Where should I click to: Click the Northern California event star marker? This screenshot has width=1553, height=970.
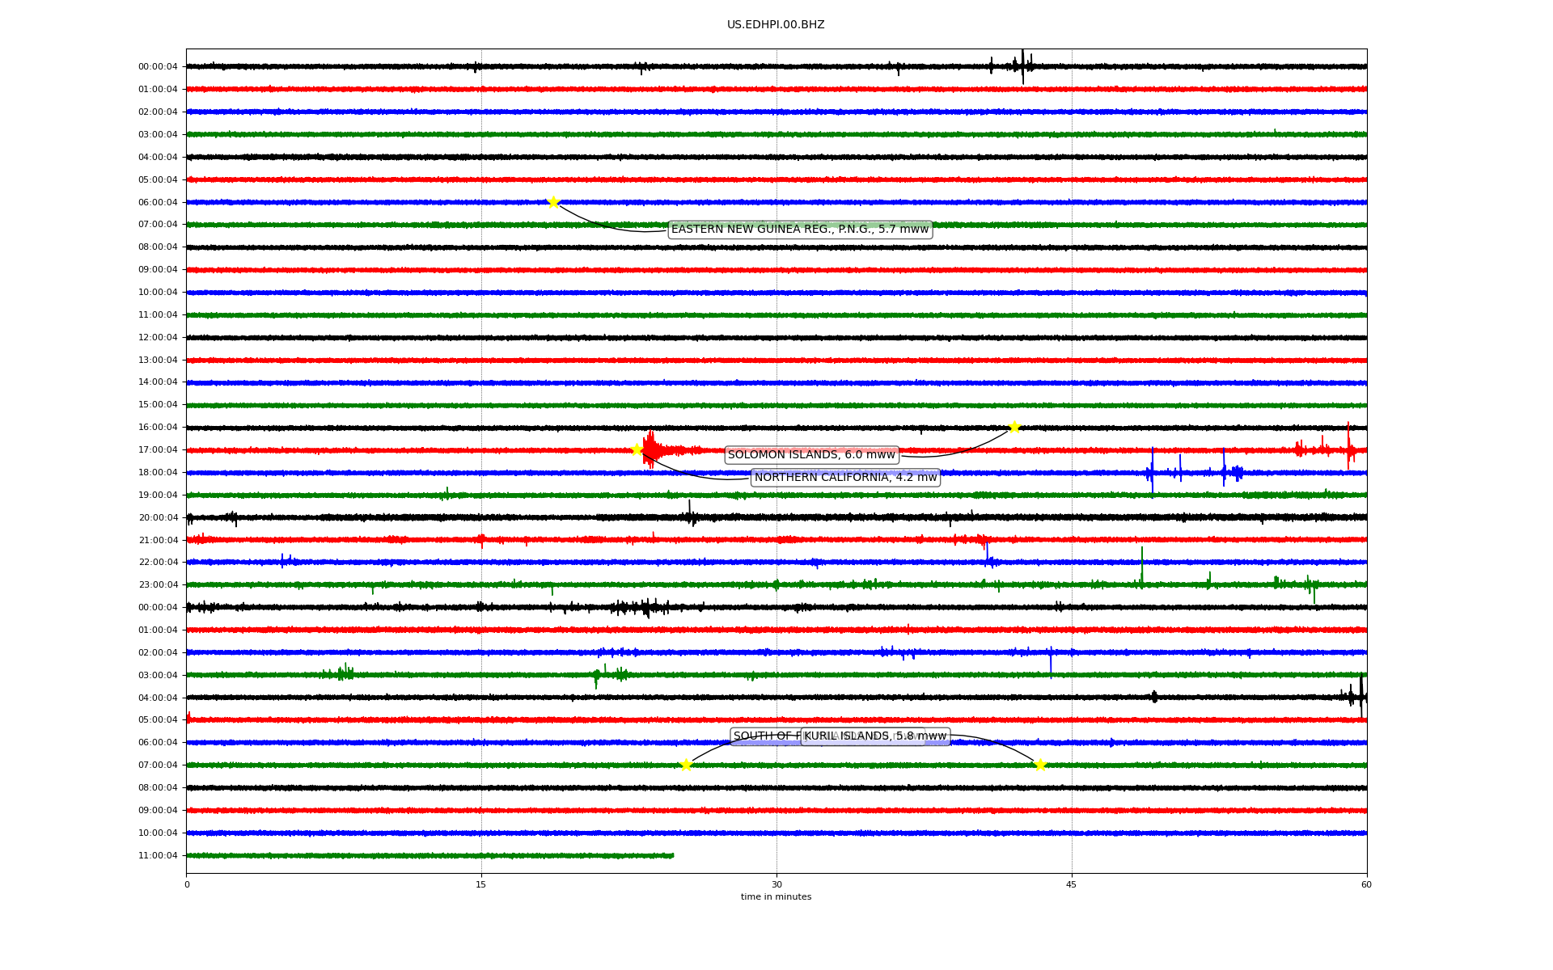tap(637, 449)
